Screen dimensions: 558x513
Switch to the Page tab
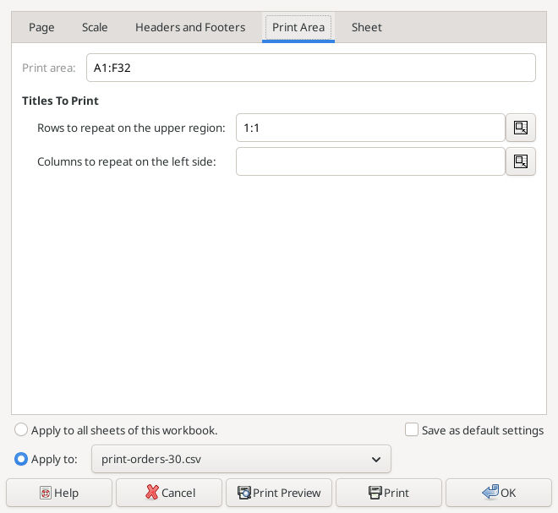41,27
